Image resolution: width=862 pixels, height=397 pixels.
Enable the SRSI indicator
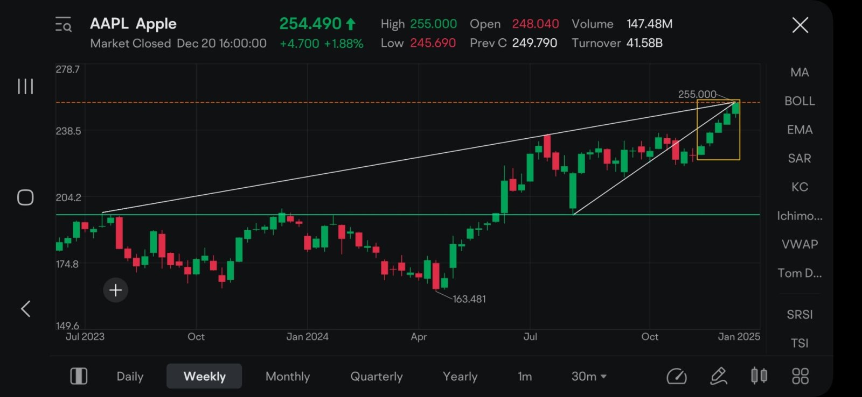point(800,315)
